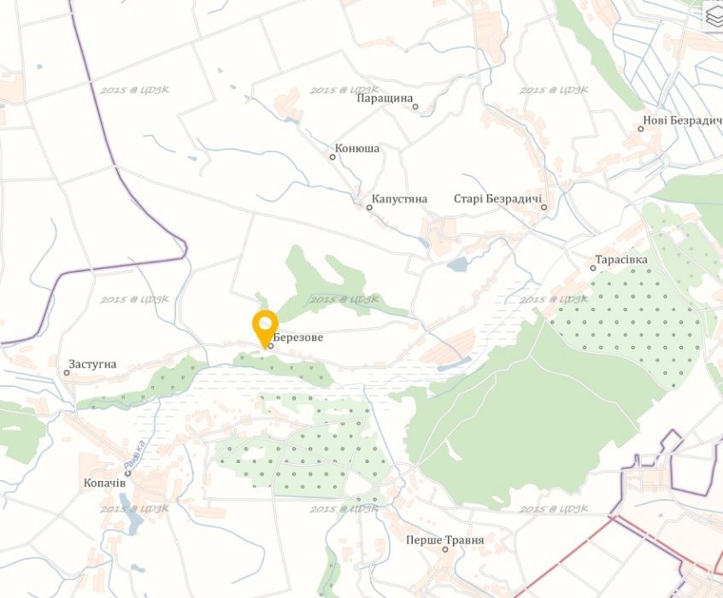Click the Старі Безрадичі place label

click(497, 199)
